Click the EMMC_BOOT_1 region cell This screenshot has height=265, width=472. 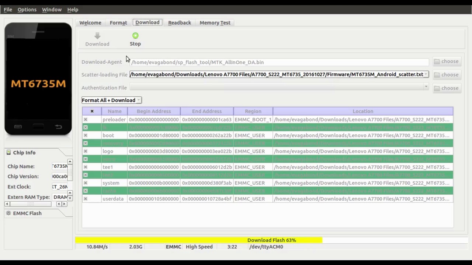(x=253, y=120)
